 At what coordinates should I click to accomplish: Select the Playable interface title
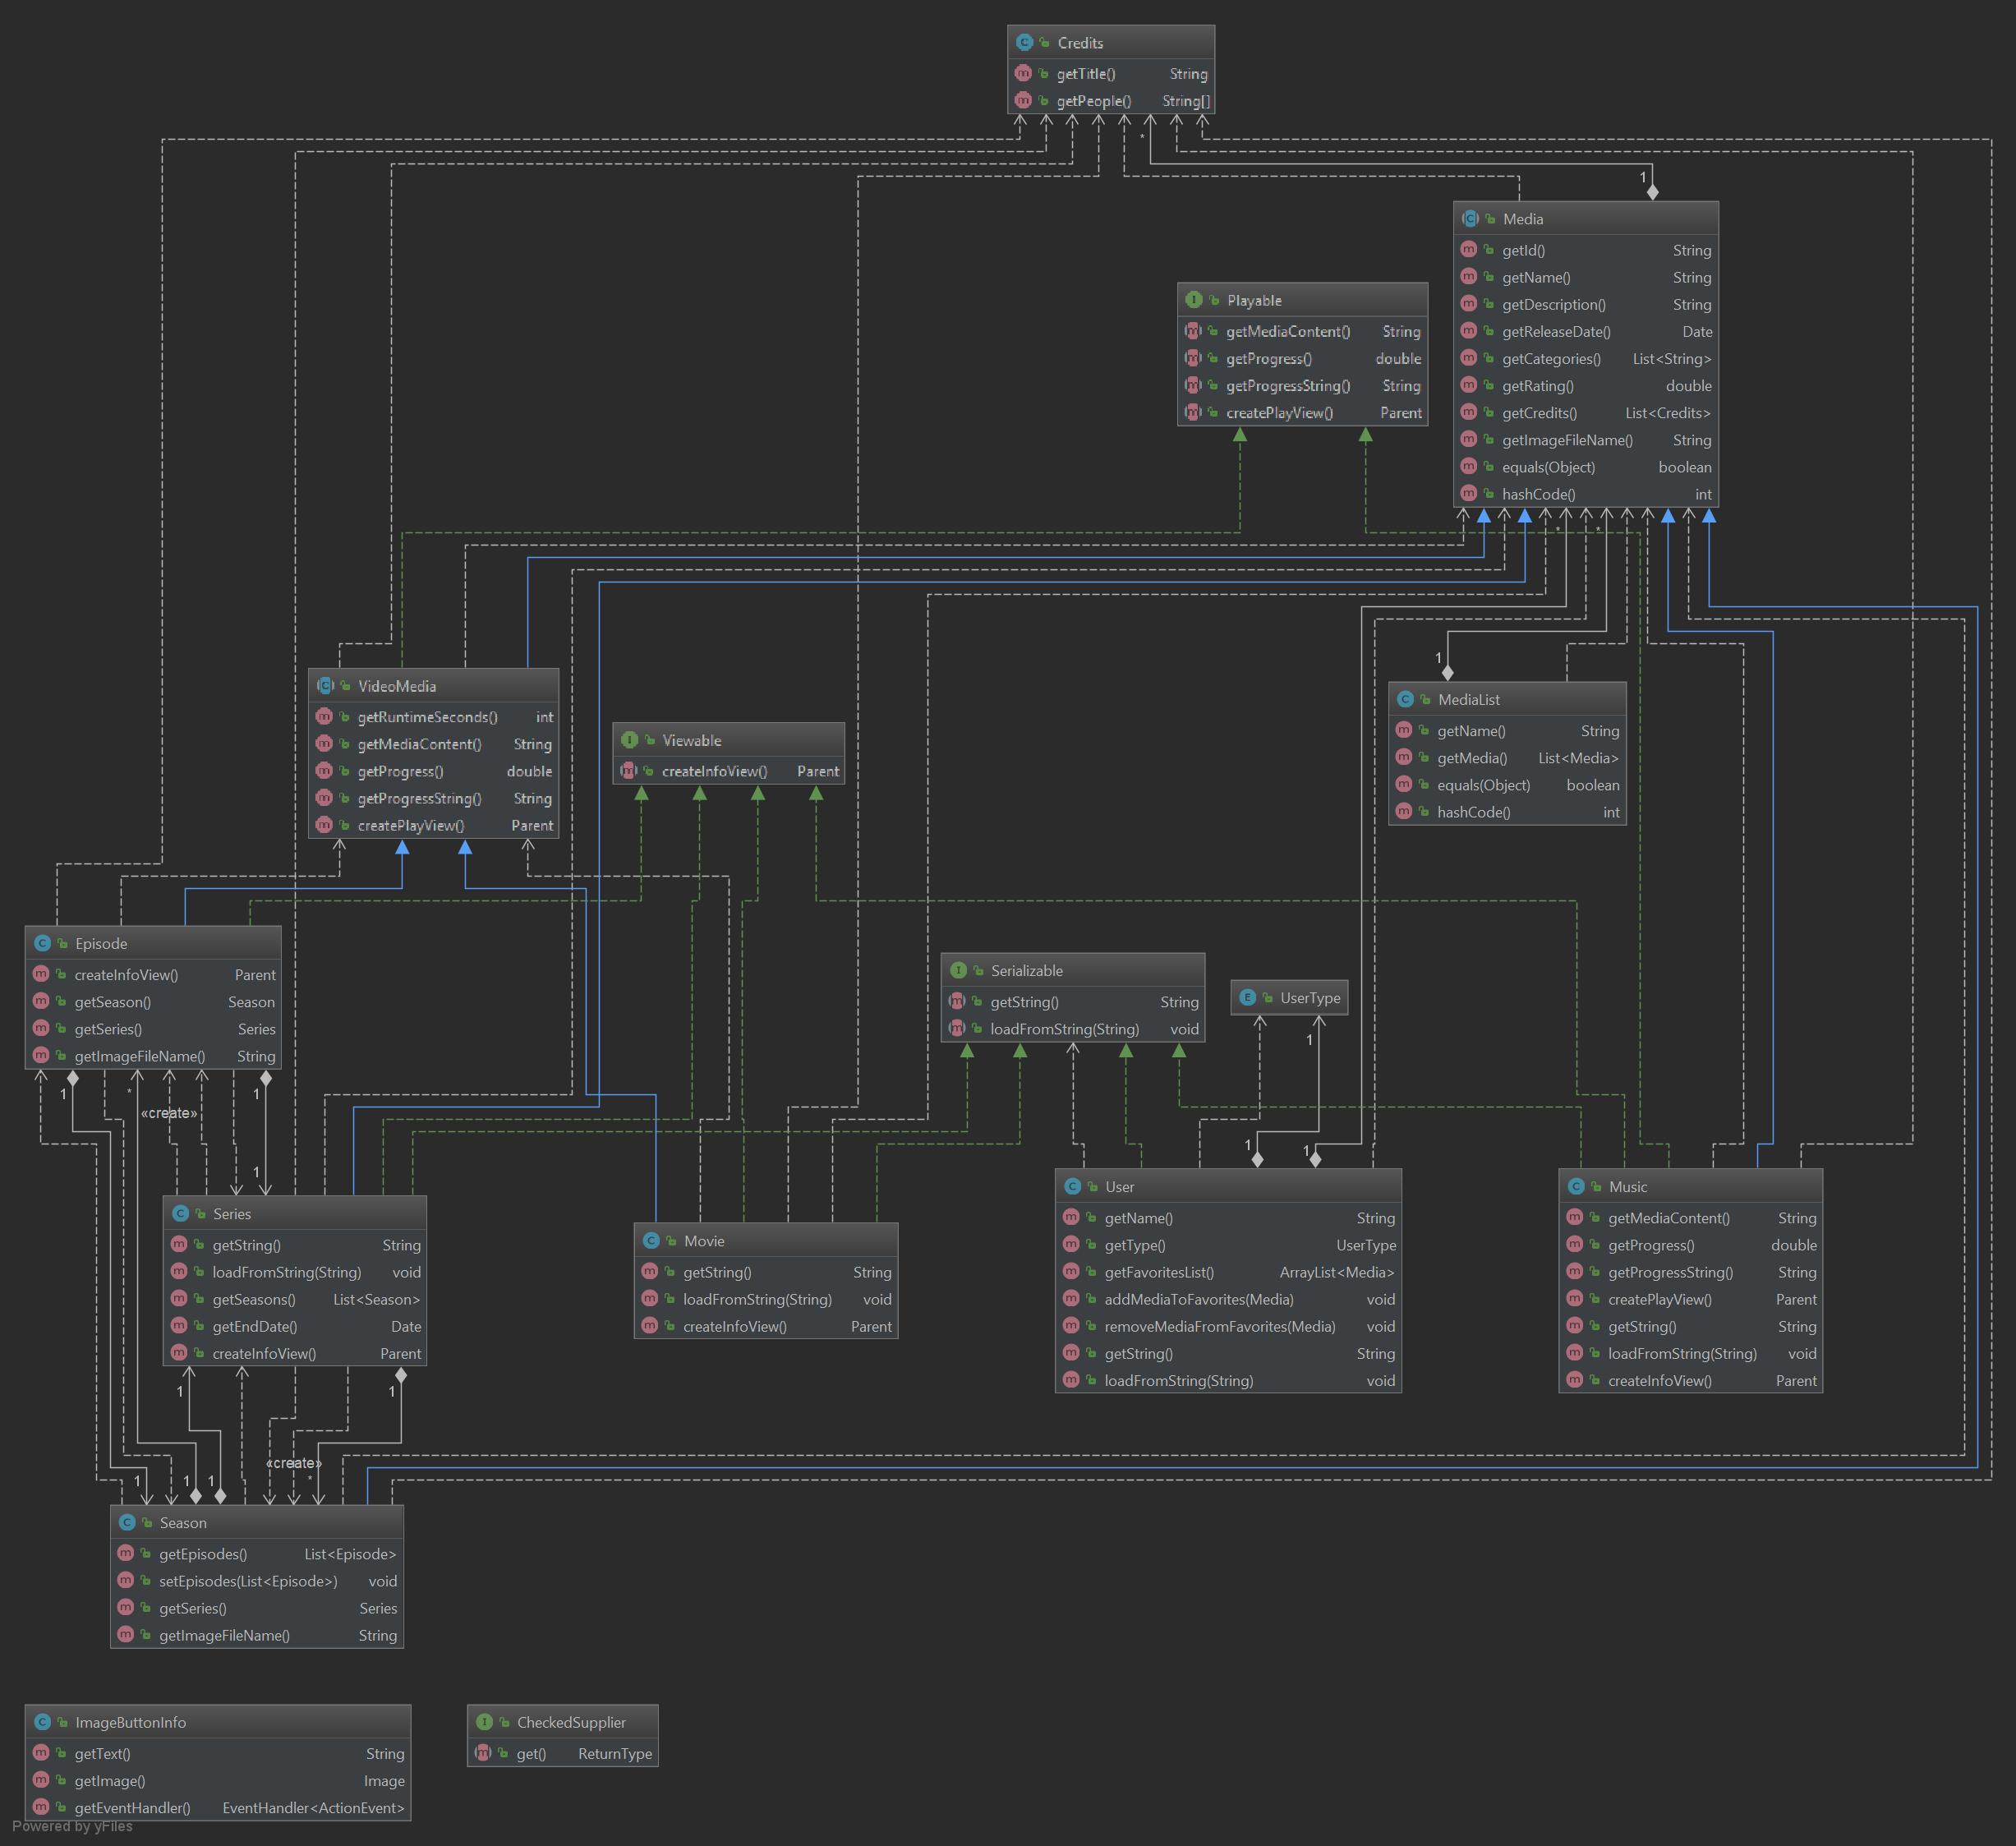click(1254, 300)
